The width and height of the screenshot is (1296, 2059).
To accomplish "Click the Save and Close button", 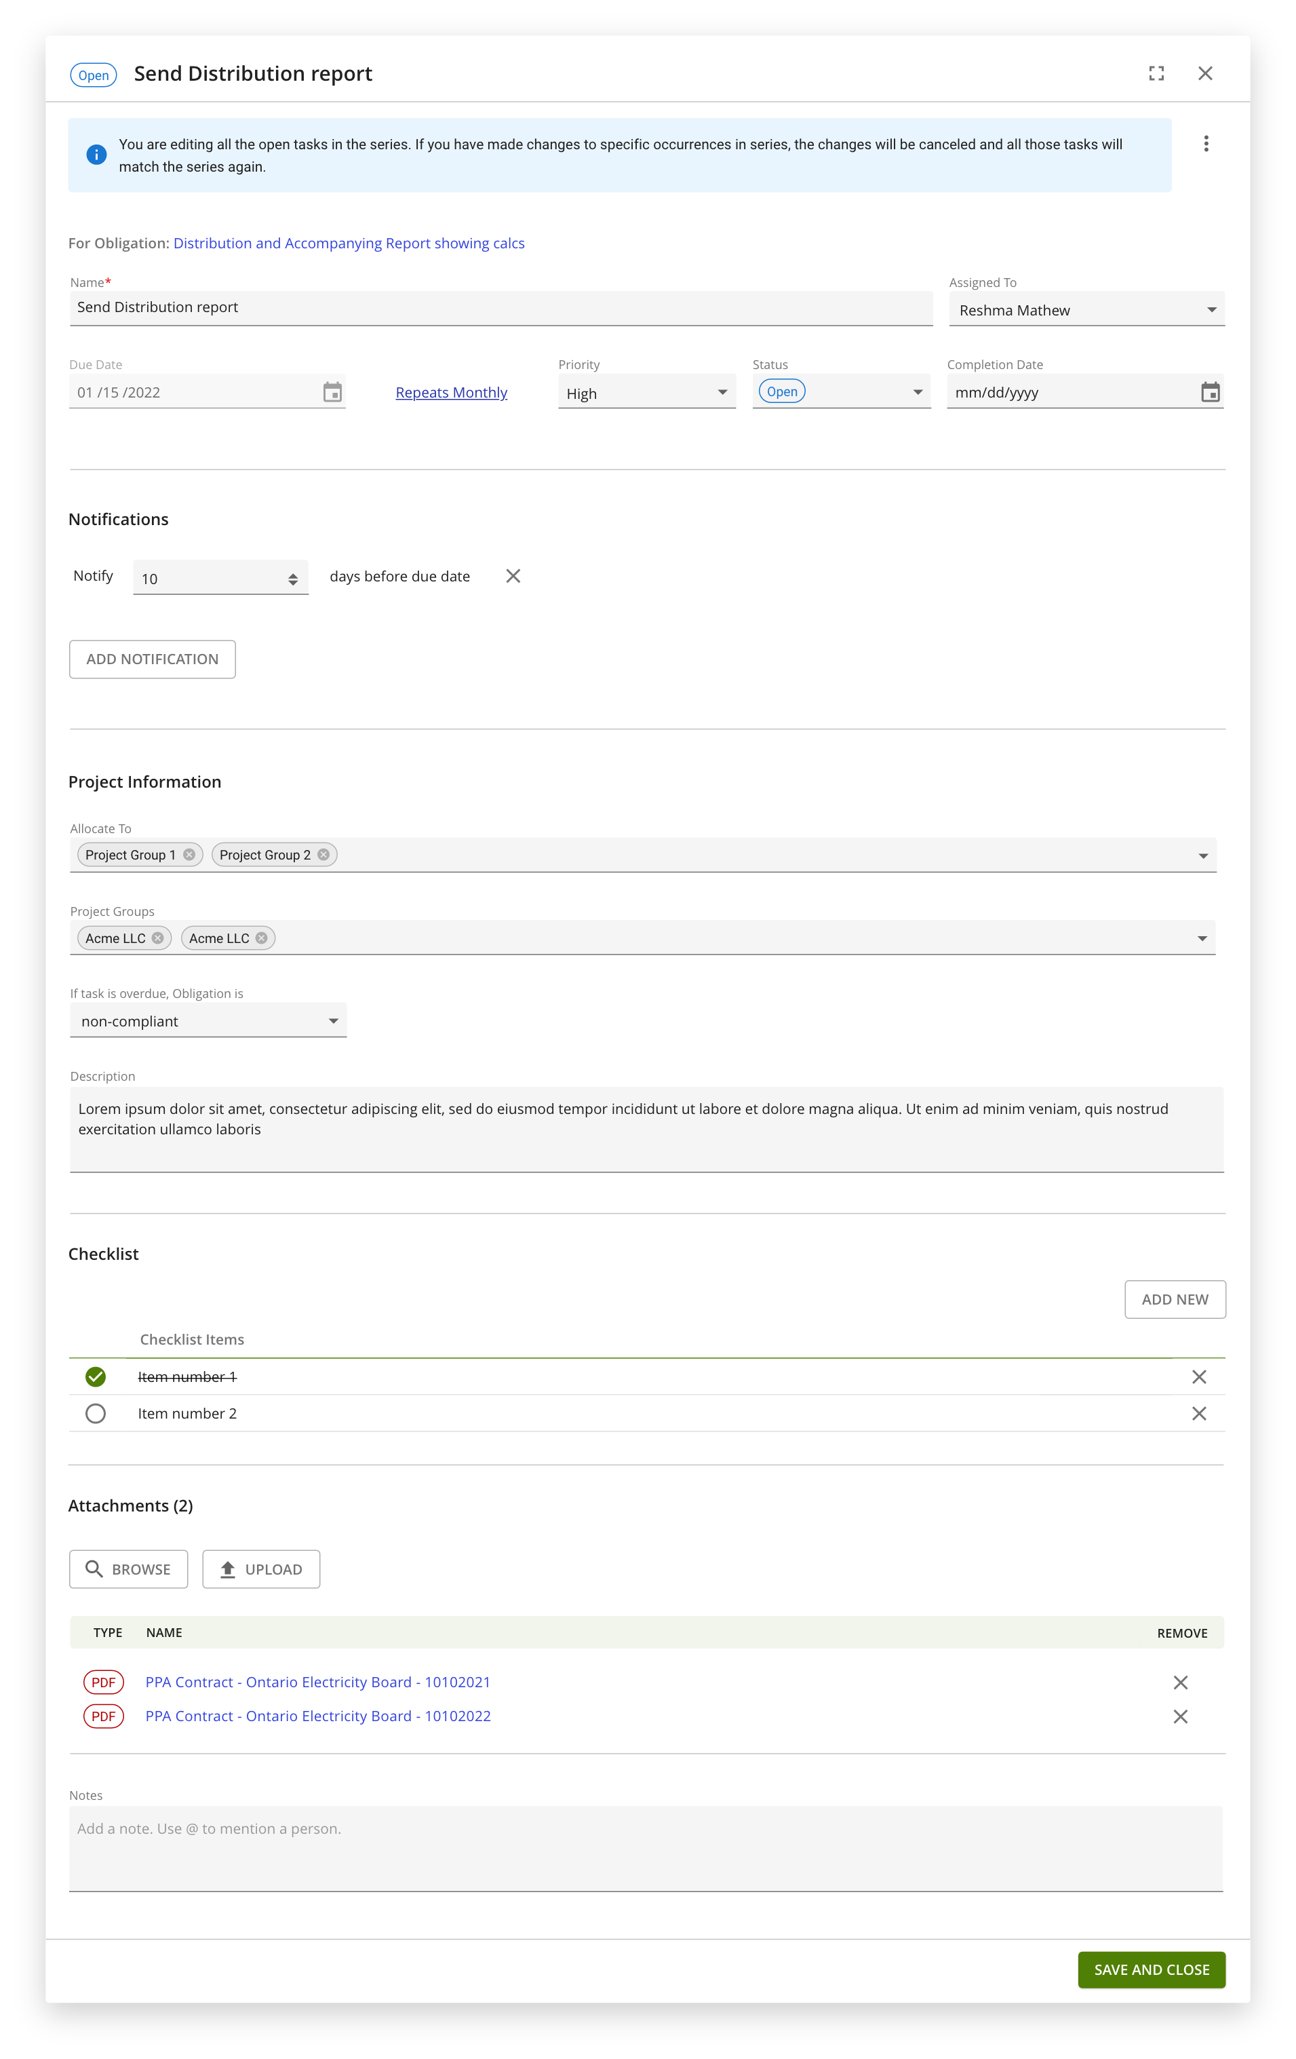I will (1151, 1969).
